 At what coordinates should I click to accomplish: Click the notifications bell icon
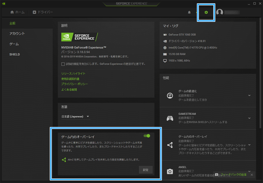(189, 12)
